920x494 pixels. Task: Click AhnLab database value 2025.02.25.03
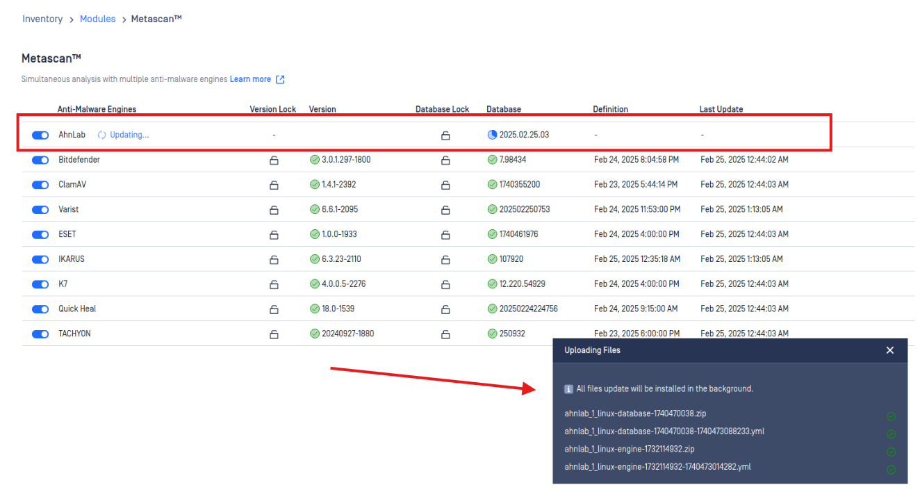tap(524, 135)
